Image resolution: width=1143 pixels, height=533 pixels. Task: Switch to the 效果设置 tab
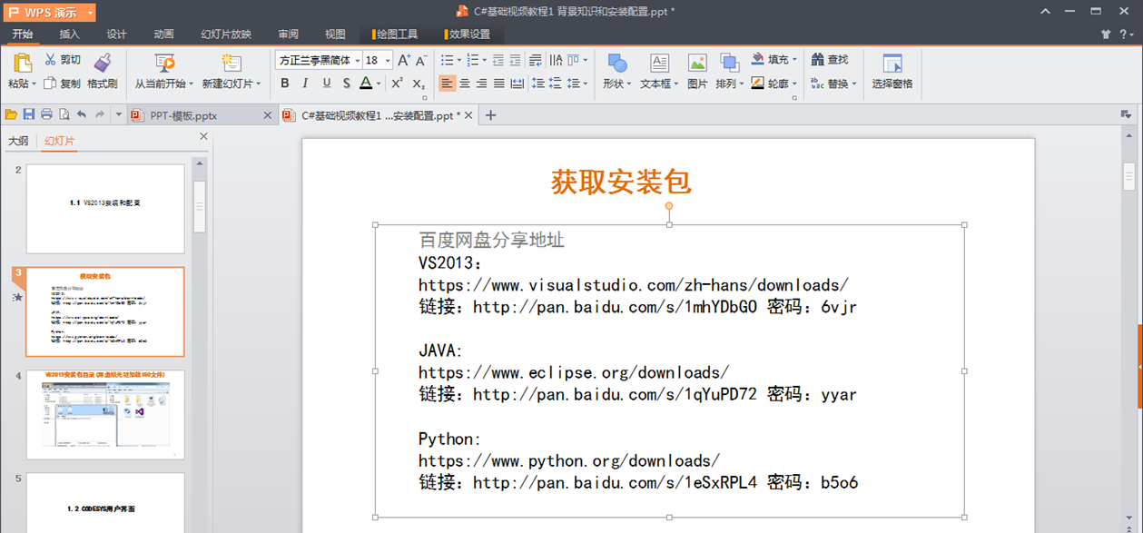tap(468, 35)
